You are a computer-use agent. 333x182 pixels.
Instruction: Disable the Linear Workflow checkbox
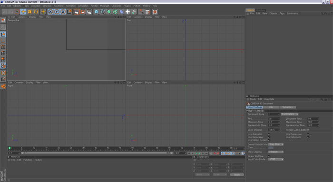269,156
